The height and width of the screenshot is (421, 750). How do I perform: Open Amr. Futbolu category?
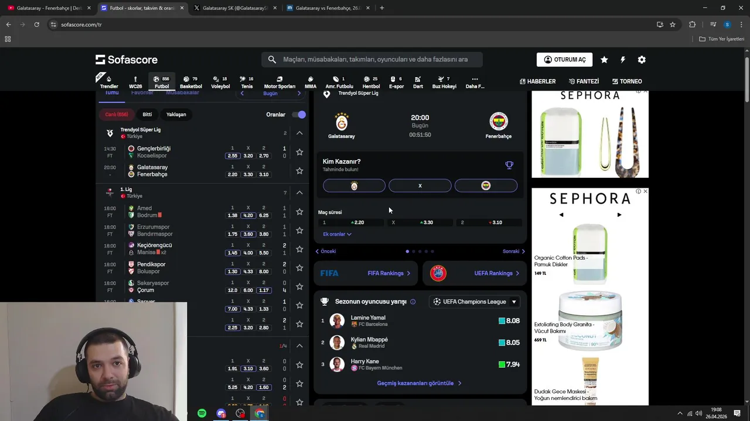[339, 82]
